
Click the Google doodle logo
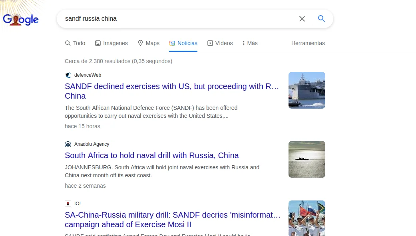pyautogui.click(x=21, y=19)
